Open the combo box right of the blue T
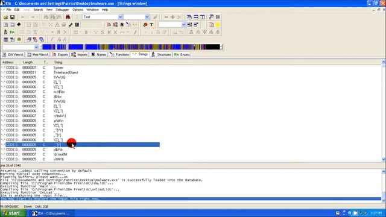This screenshot has width=386, height=217. (183, 25)
